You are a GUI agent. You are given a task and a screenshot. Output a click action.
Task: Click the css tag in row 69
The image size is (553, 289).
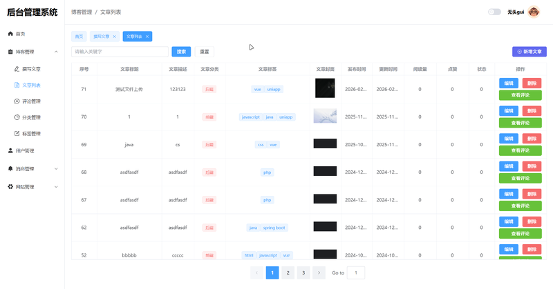point(261,145)
